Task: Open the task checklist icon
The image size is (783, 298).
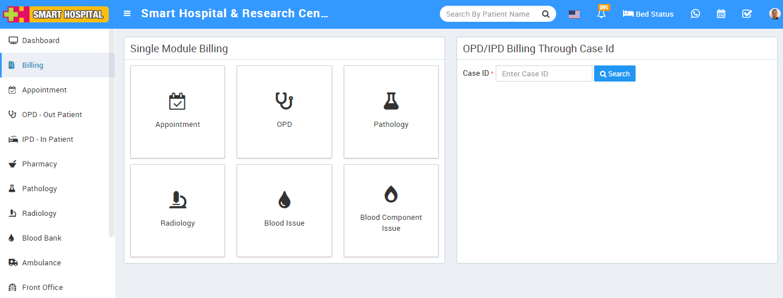Action: click(747, 14)
